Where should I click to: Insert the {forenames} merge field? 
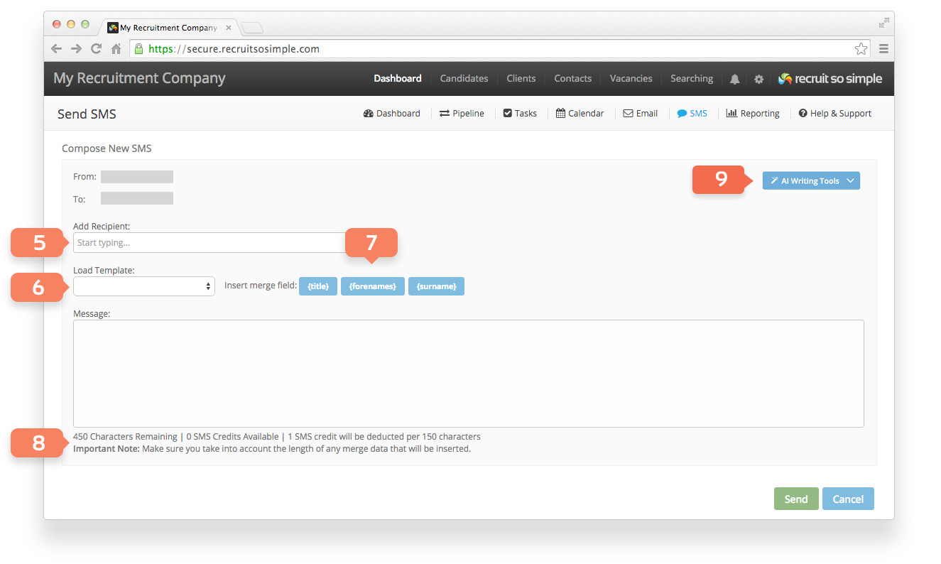coord(373,286)
